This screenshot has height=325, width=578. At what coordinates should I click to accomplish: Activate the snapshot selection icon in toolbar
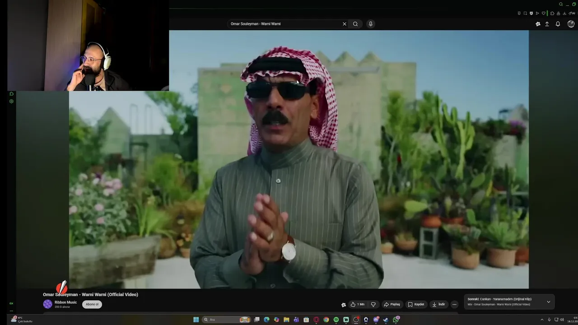[525, 13]
